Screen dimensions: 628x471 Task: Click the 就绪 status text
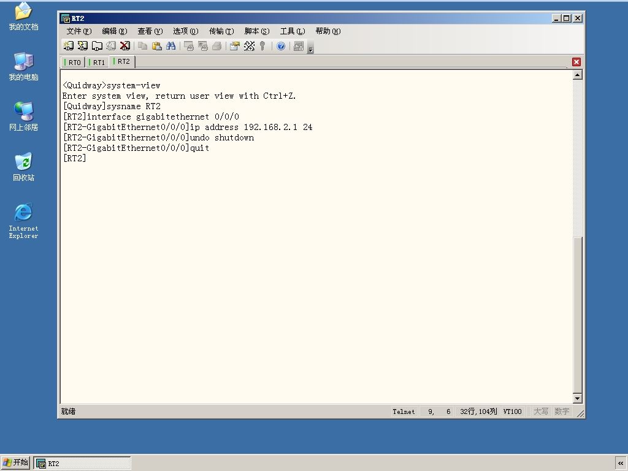(68, 412)
